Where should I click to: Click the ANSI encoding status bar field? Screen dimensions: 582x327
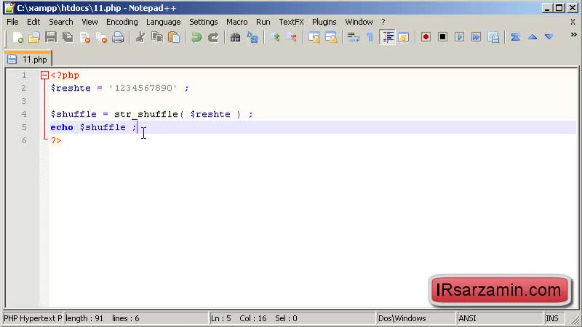(499, 318)
